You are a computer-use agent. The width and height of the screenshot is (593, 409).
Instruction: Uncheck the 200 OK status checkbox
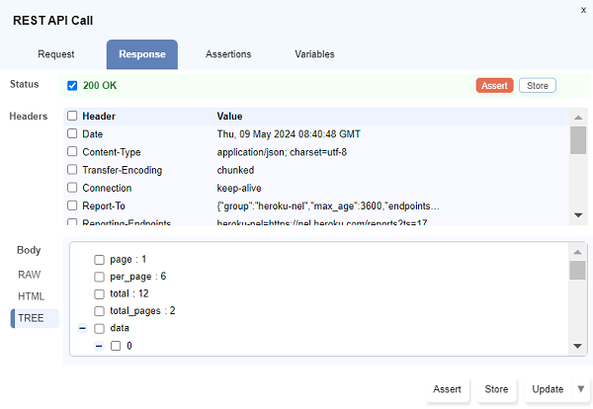[x=72, y=86]
